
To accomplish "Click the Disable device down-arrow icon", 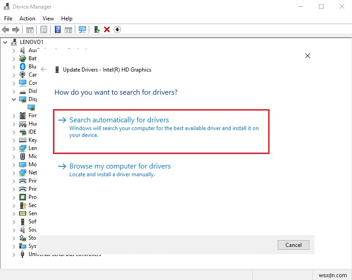I will pyautogui.click(x=117, y=29).
